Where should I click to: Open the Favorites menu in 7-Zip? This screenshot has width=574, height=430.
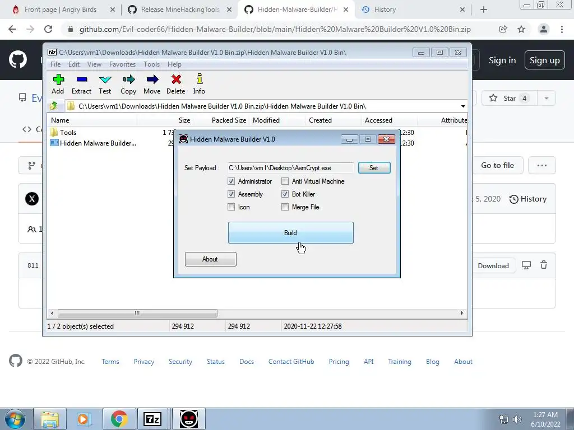point(122,64)
